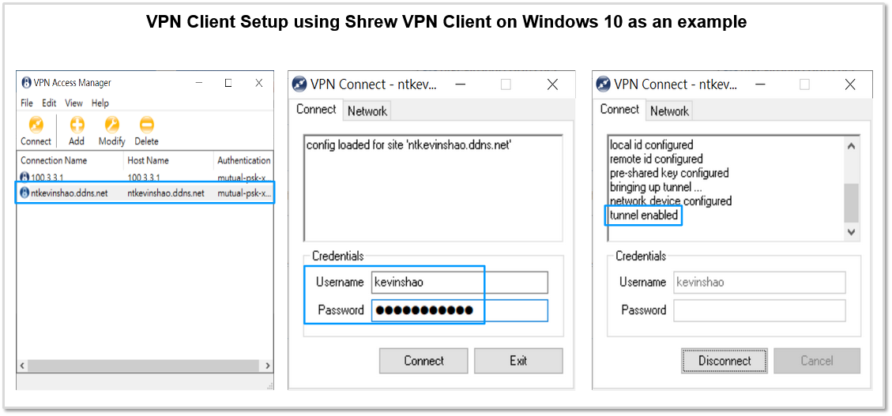Click the Connect button beside Exit
Image resolution: width=892 pixels, height=416 pixels.
(423, 361)
